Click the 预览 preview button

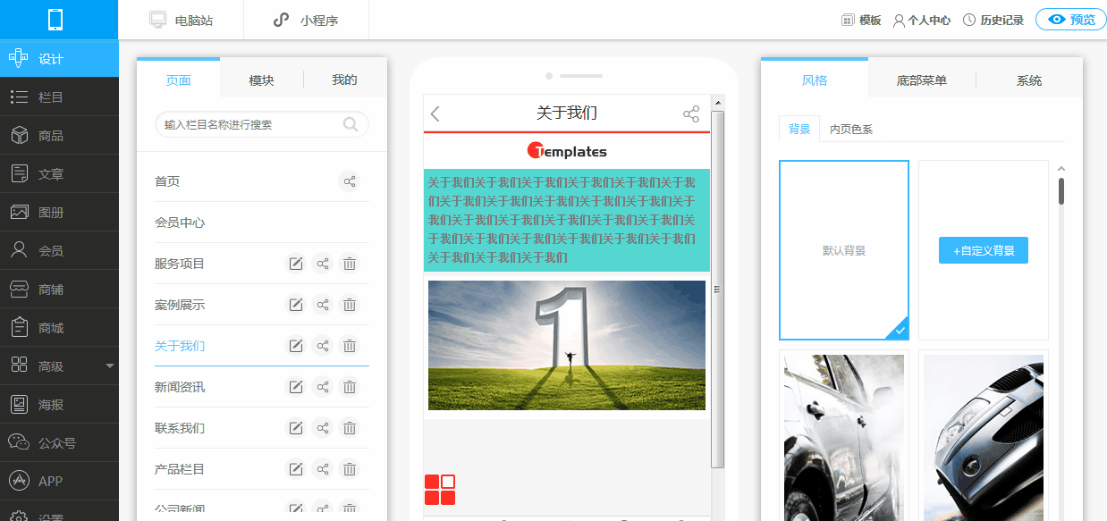[1071, 20]
